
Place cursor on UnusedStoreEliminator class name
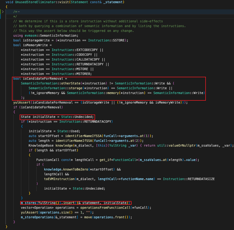[x=35, y=2]
